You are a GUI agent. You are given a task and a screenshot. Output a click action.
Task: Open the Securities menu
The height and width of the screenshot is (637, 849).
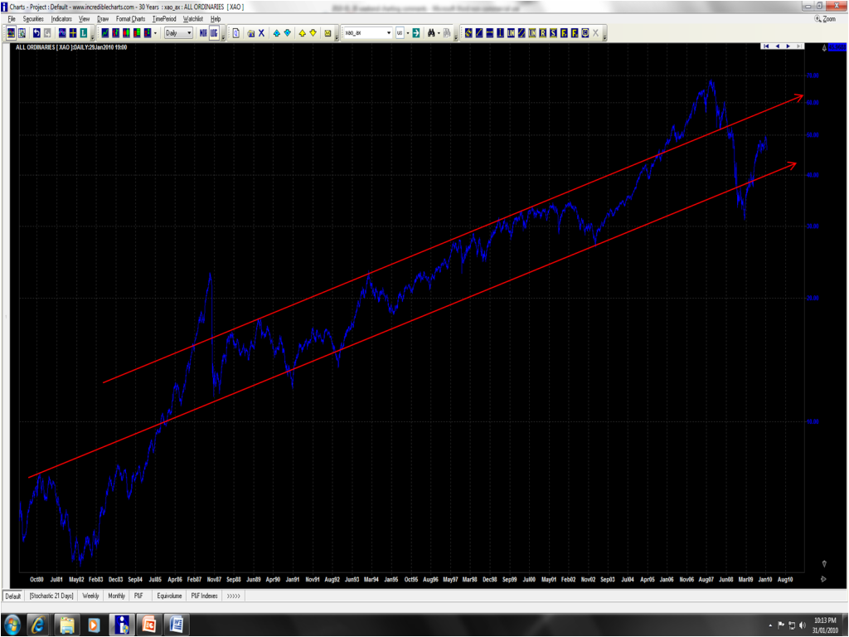33,19
